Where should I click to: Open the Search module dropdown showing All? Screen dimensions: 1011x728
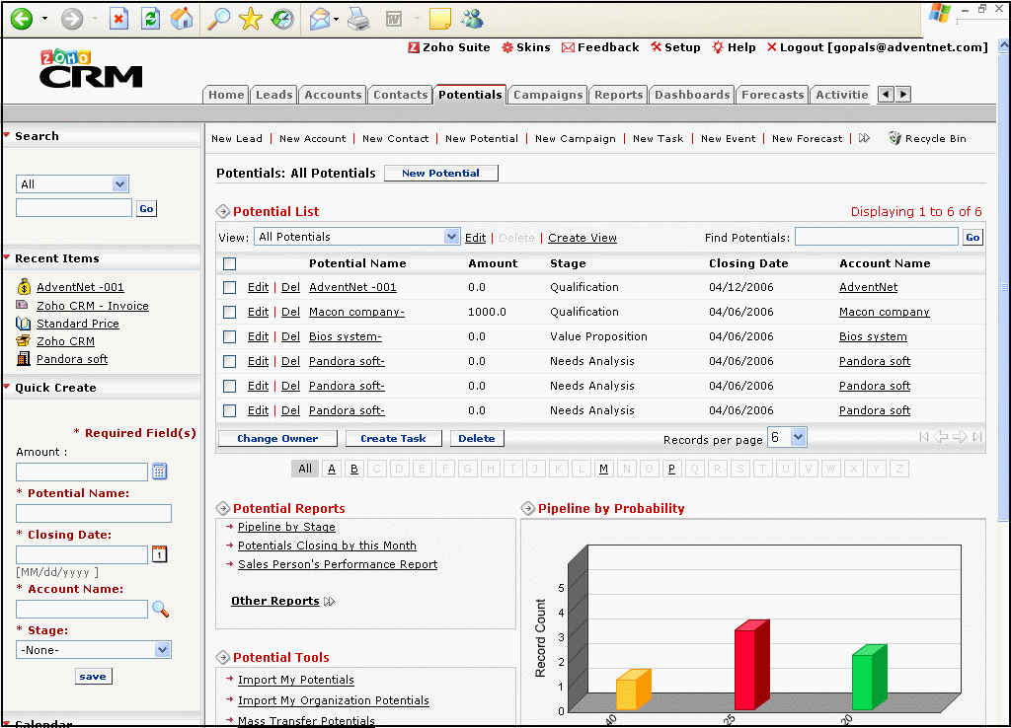(72, 184)
